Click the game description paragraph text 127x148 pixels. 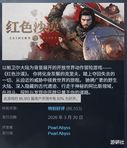point(60,80)
